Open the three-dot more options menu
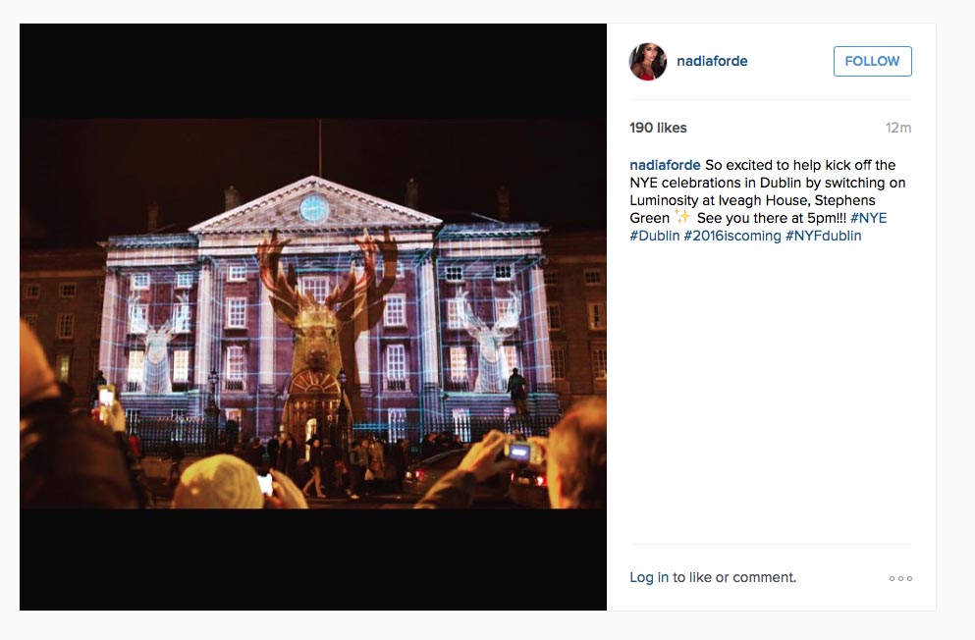The image size is (975, 640). tap(900, 578)
